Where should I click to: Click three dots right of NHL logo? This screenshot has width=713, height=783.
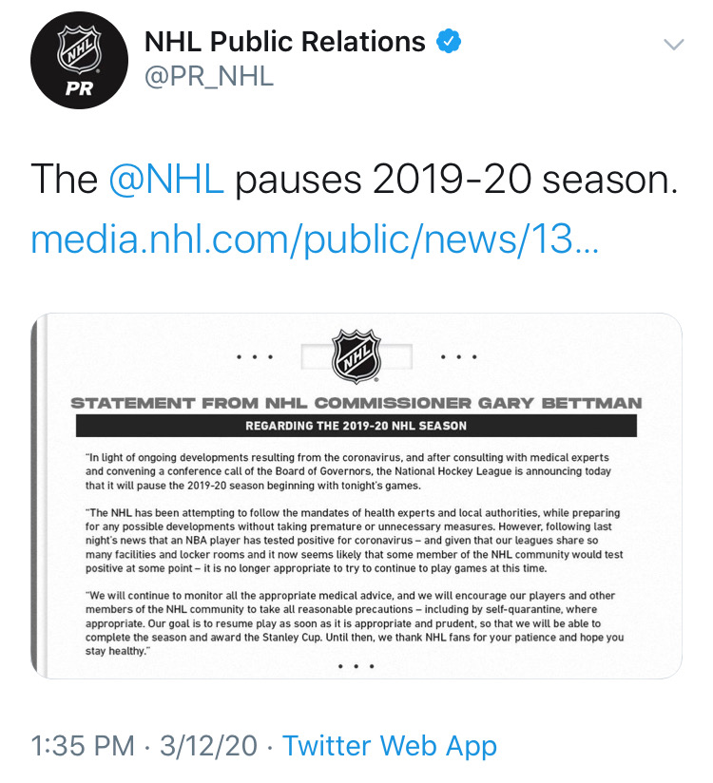point(458,358)
